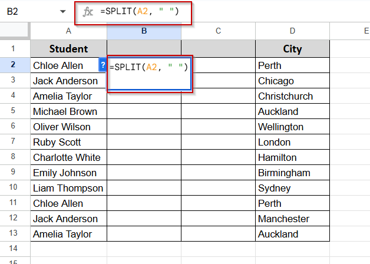
Task: Open the Name box dropdown arrow
Action: pos(63,11)
